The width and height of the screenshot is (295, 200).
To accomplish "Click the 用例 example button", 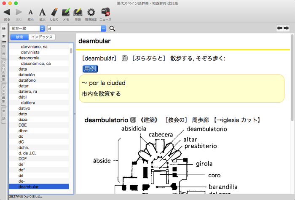I will (x=90, y=68).
